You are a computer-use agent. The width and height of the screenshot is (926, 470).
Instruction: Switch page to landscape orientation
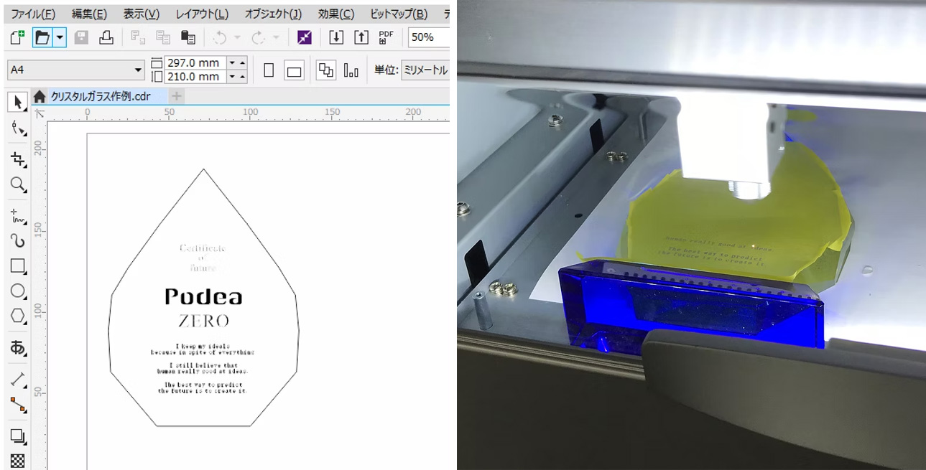point(294,70)
